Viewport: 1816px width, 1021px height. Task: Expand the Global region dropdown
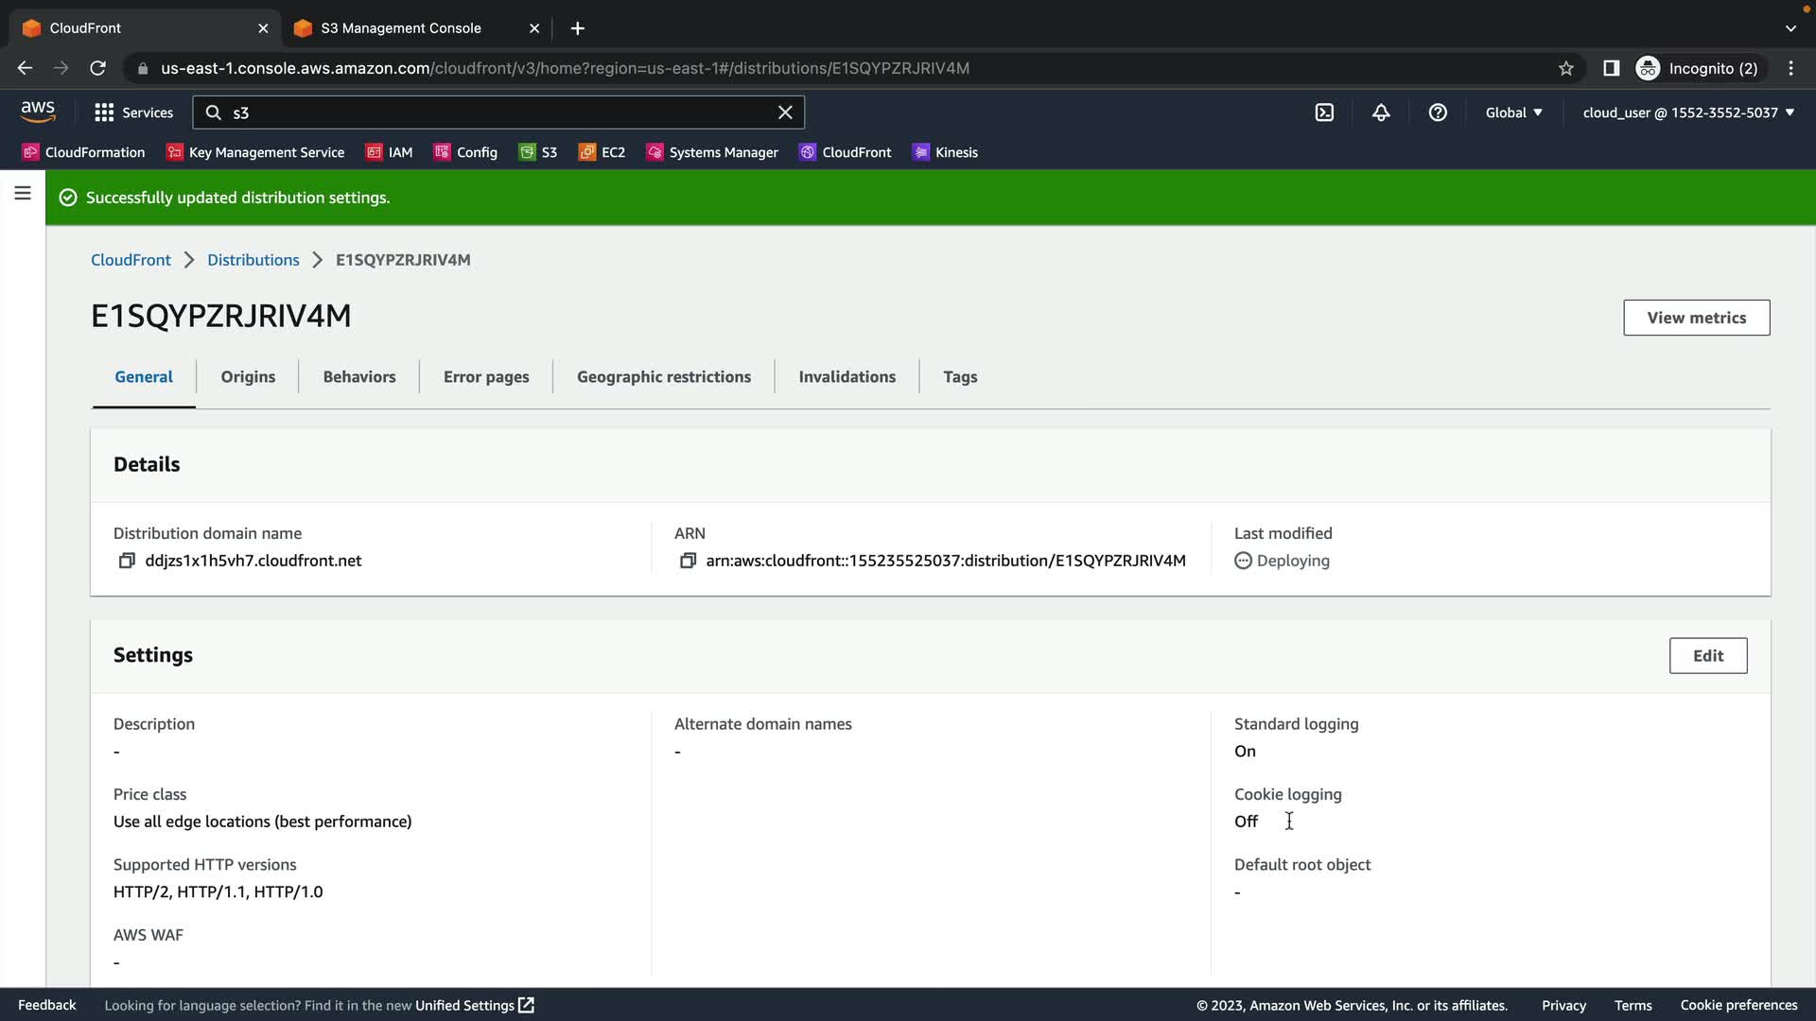tap(1513, 112)
